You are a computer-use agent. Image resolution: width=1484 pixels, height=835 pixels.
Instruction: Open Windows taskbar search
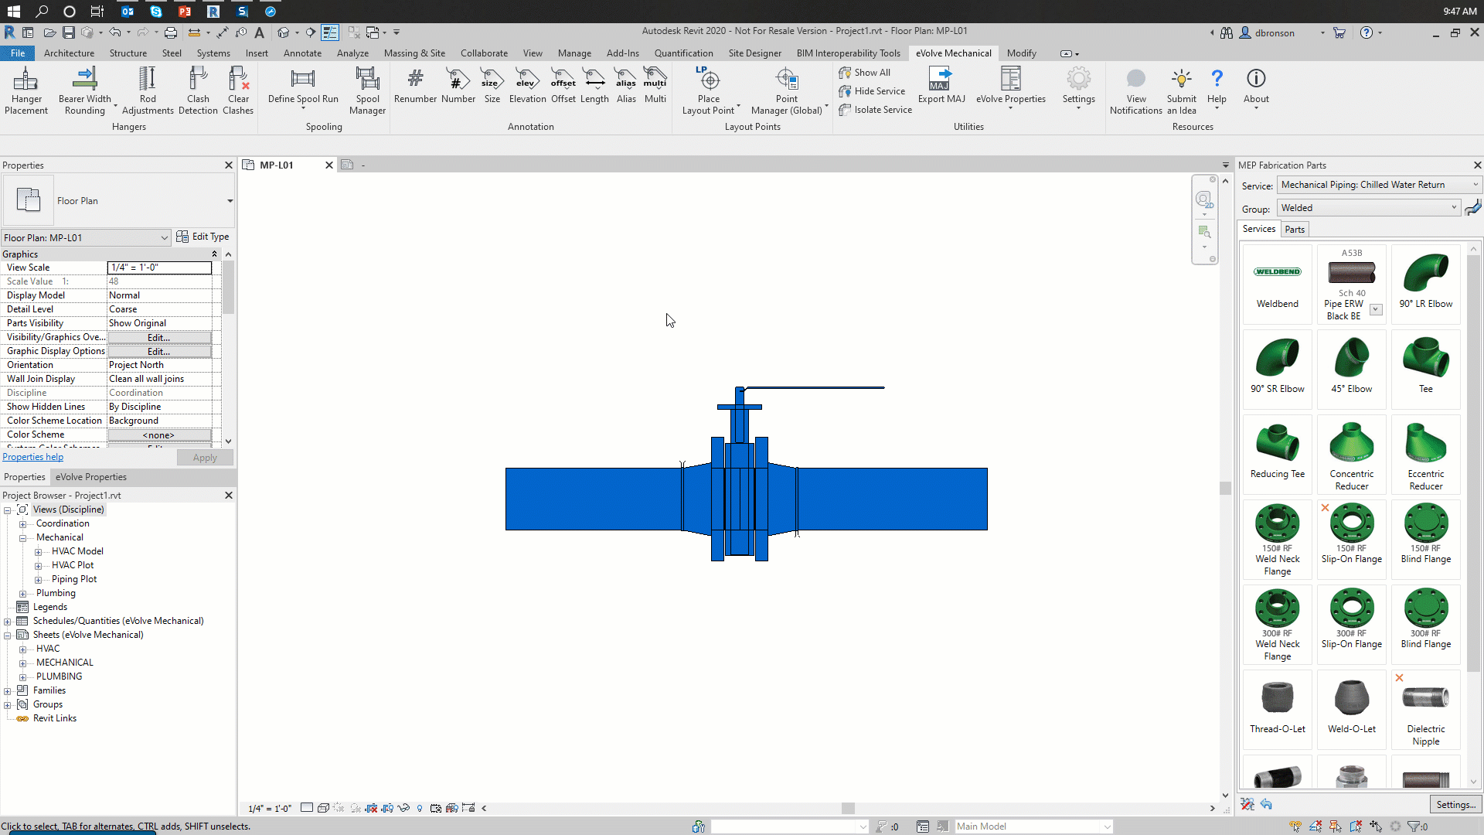pos(42,12)
